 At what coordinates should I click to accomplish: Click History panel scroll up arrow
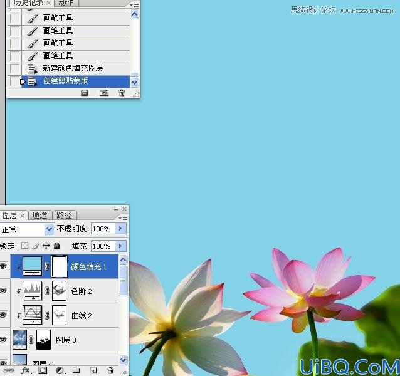[135, 14]
